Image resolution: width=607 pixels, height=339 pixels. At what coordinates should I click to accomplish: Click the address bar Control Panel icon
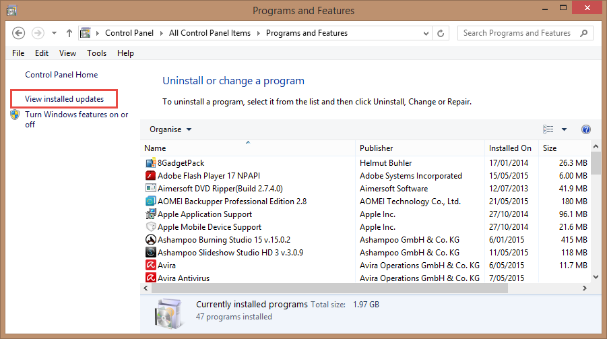coord(85,33)
